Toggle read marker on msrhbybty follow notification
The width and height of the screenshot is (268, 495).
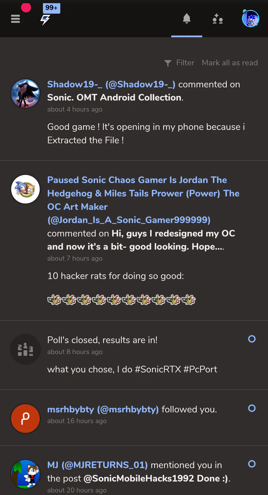252,408
